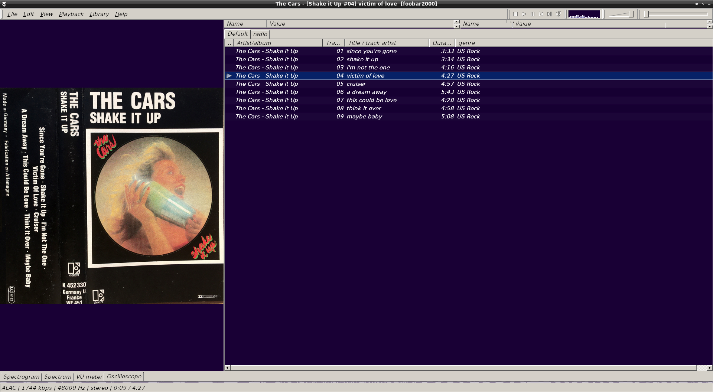Select track 02 shake it up
This screenshot has height=392, width=713.
tap(469, 59)
